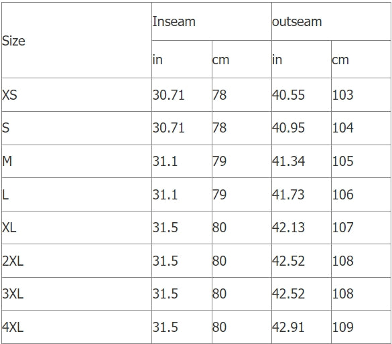The height and width of the screenshot is (344, 392).
Task: Select the outseam column header
Action: (331, 21)
